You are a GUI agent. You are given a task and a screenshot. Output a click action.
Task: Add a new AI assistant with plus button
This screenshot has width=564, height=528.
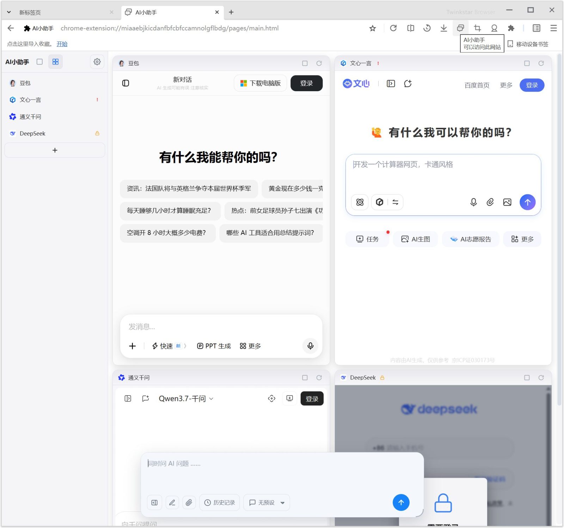click(55, 150)
